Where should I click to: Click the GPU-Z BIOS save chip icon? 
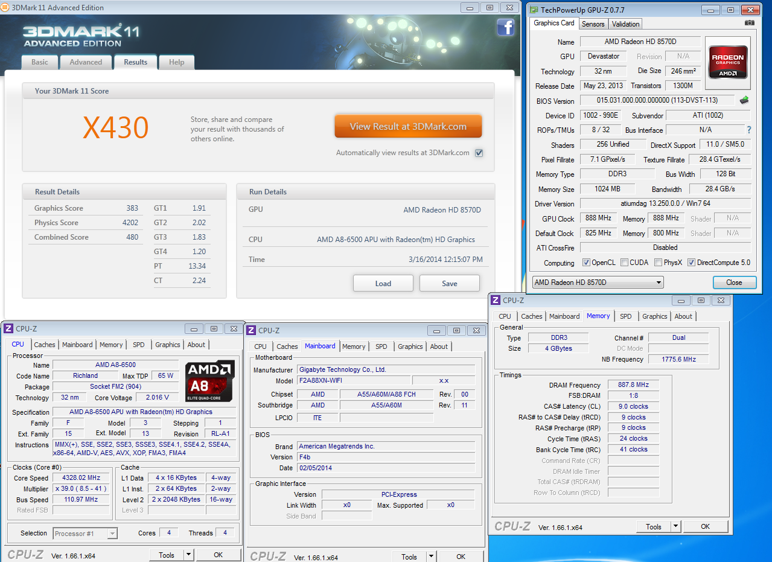pos(744,100)
